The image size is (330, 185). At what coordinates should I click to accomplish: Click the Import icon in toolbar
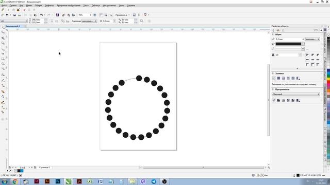(x=63, y=15)
